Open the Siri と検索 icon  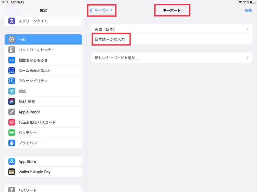point(12,102)
